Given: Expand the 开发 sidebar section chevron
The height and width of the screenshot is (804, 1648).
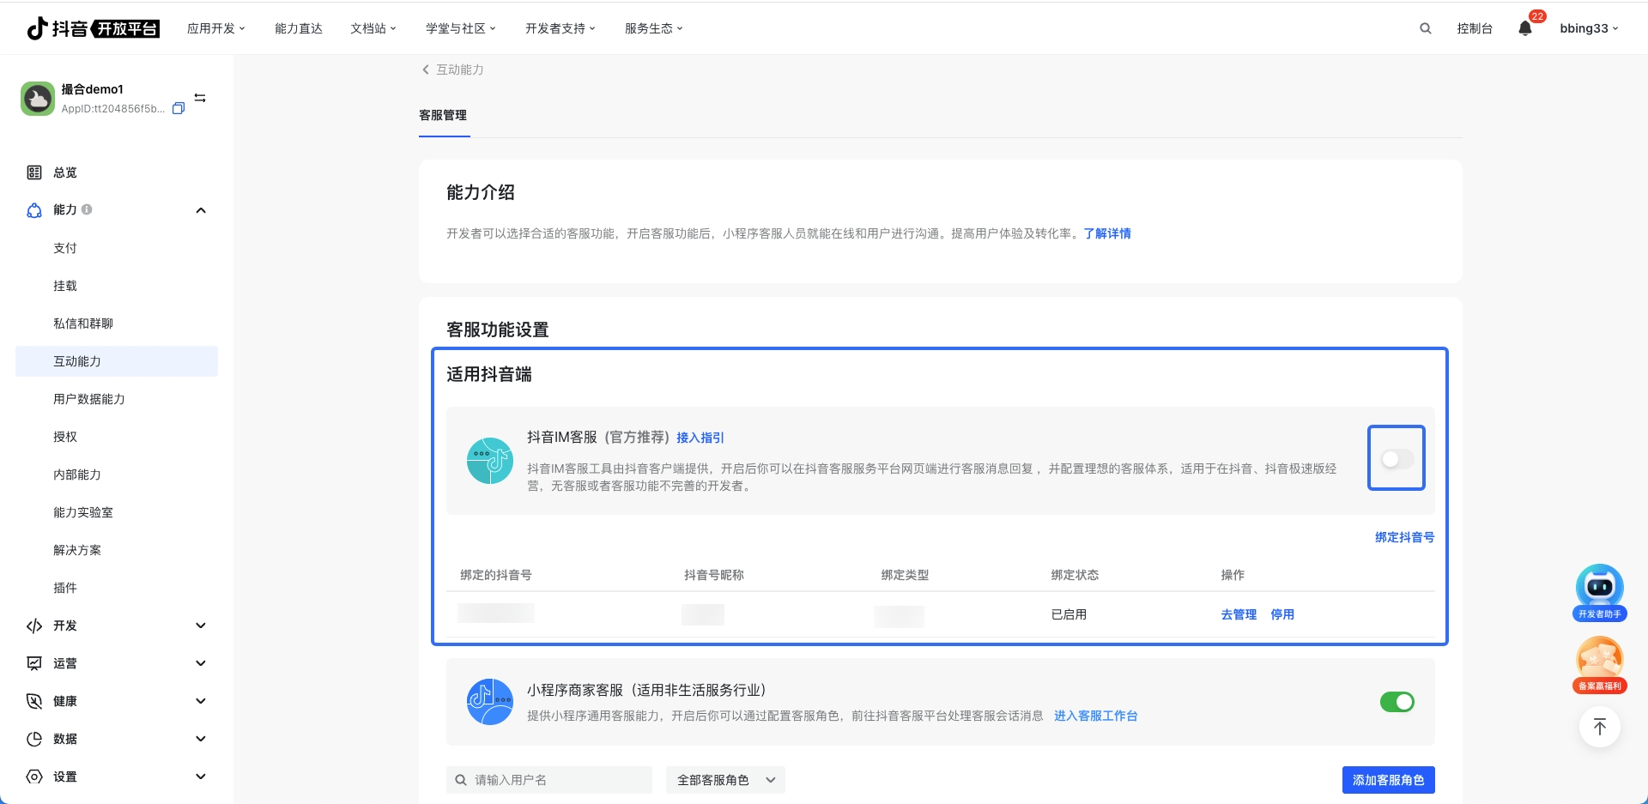Looking at the screenshot, I should [201, 626].
